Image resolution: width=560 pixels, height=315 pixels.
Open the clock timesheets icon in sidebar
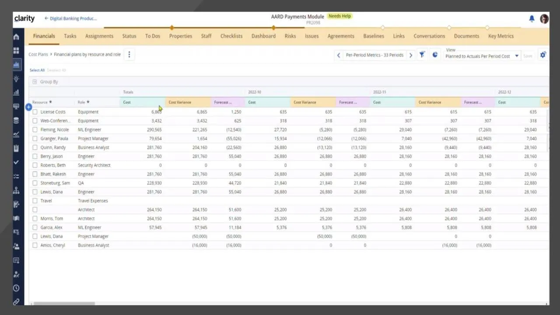tap(16, 288)
